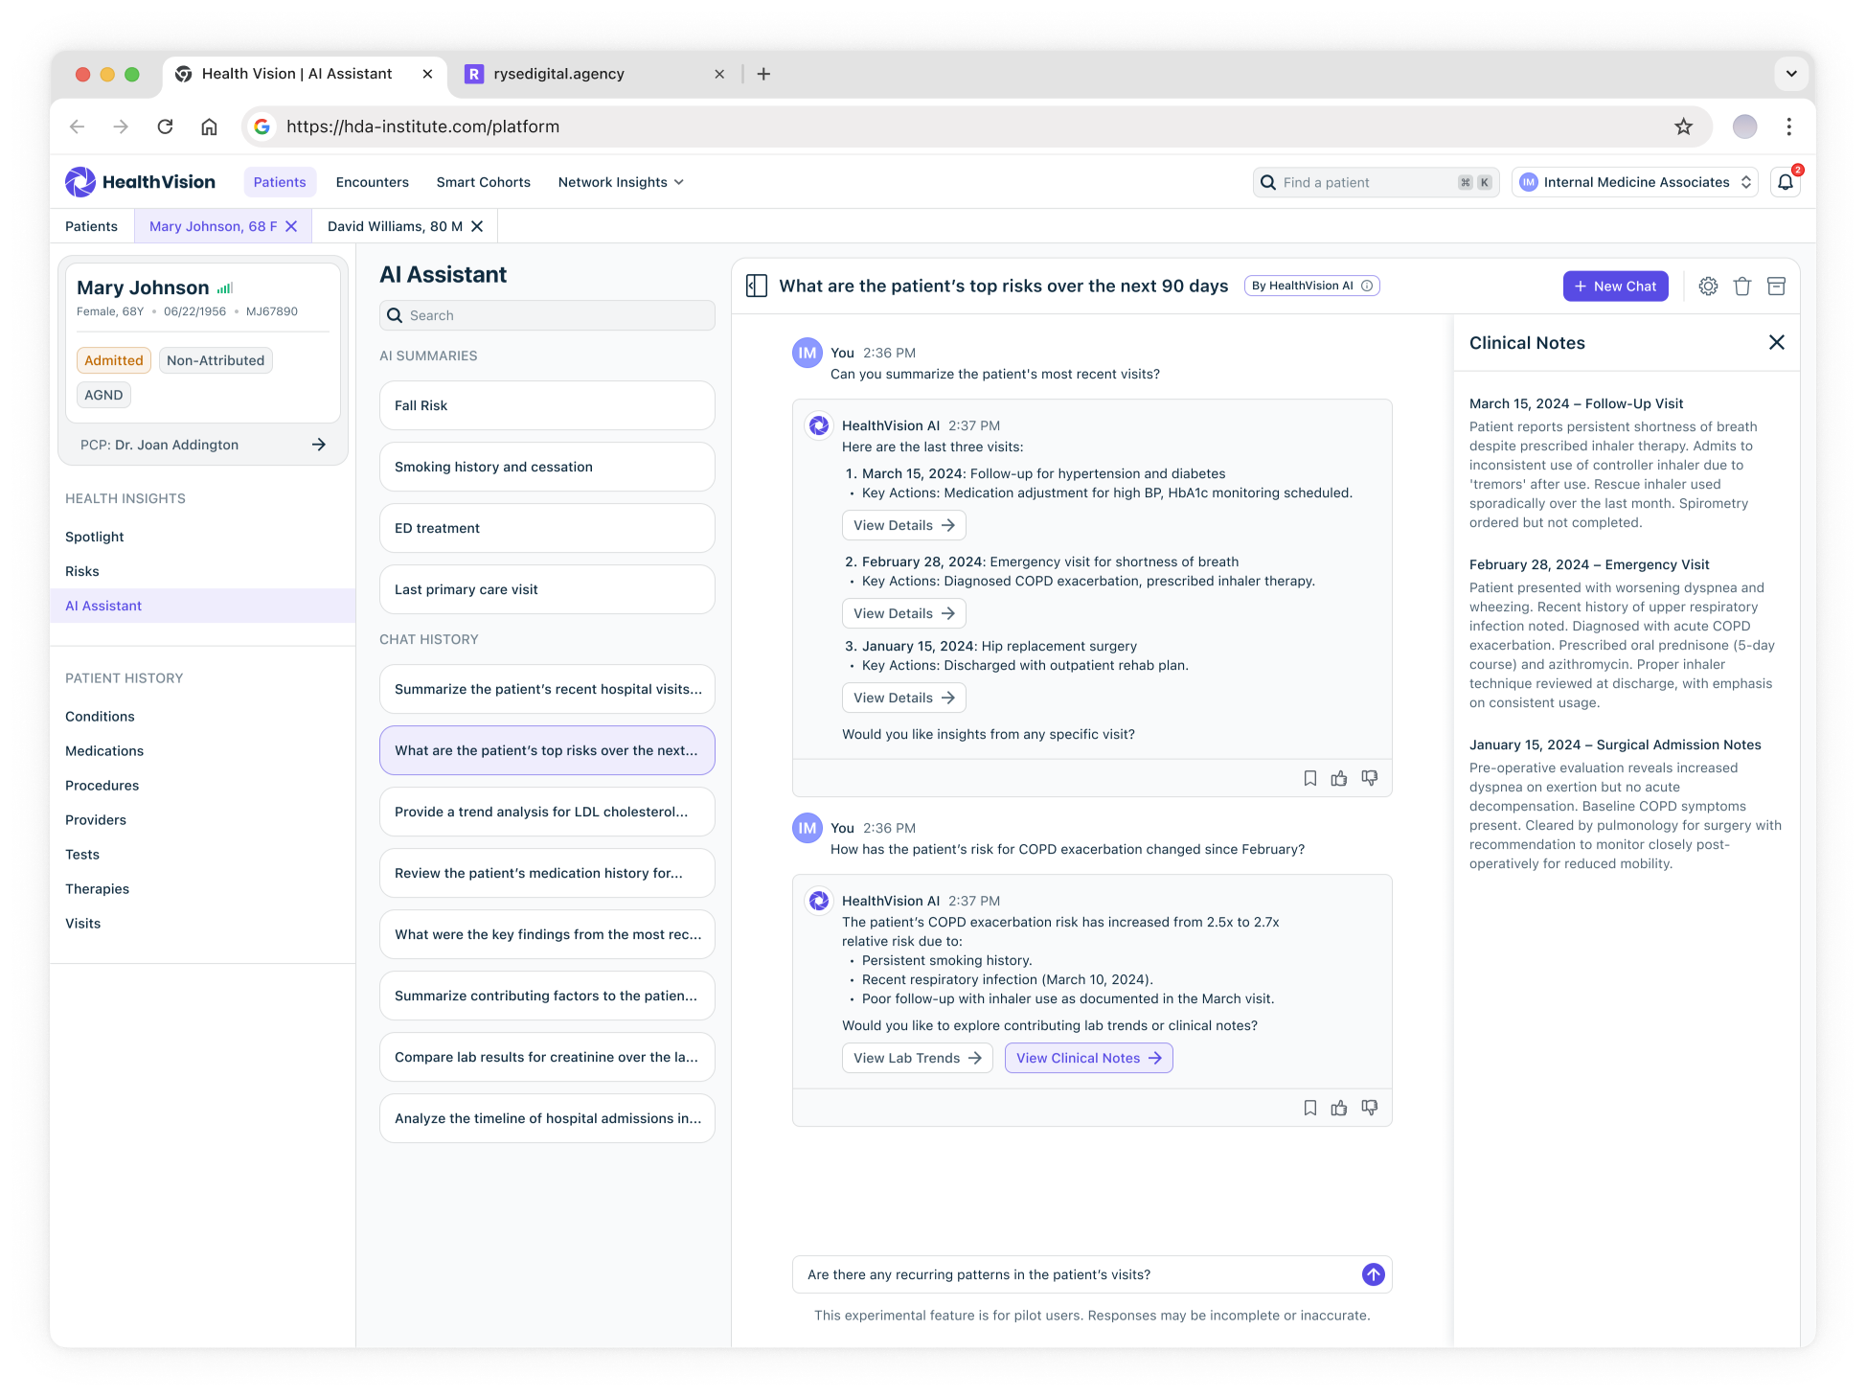Thumbs down the COPD risk response

1370,1108
